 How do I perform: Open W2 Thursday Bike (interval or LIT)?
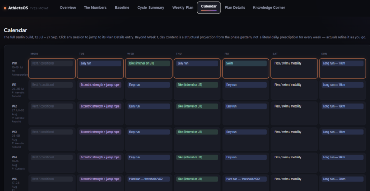pyautogui.click(x=197, y=107)
